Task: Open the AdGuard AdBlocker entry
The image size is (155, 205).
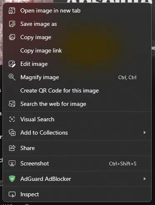Action: pos(77,179)
